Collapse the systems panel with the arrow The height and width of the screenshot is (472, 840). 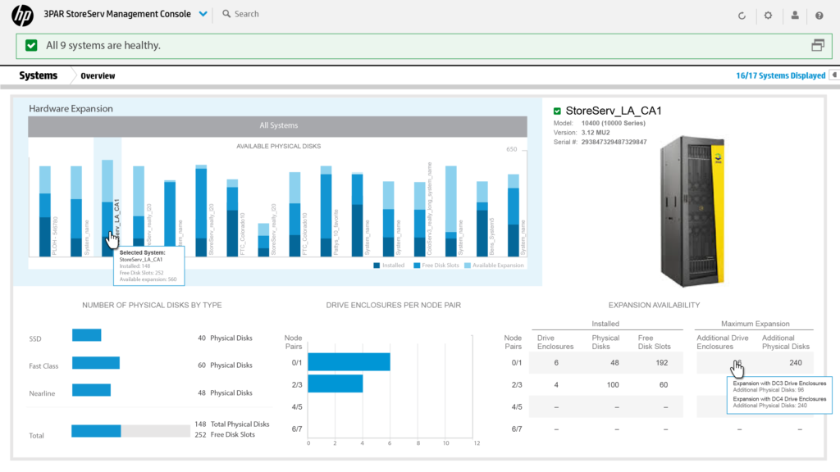click(834, 75)
